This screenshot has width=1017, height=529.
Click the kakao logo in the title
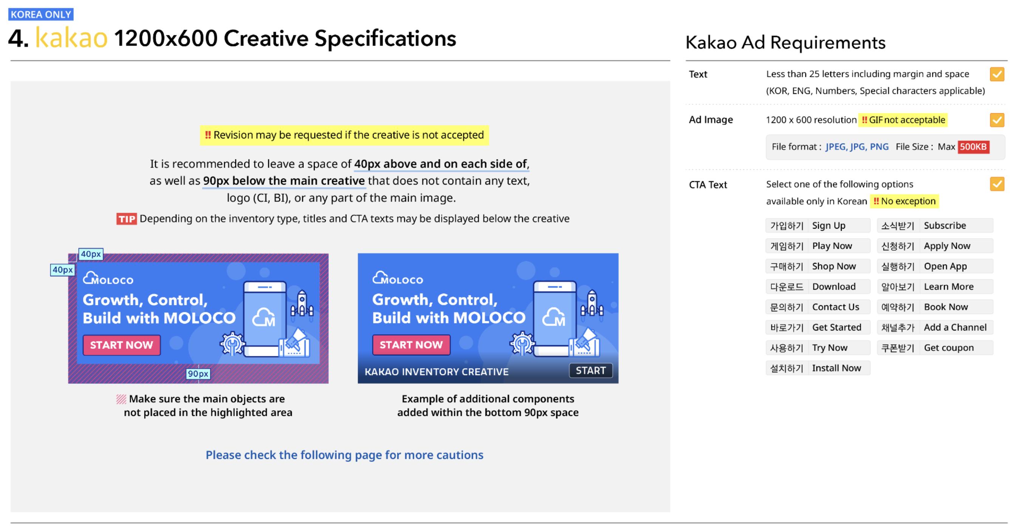(x=71, y=38)
